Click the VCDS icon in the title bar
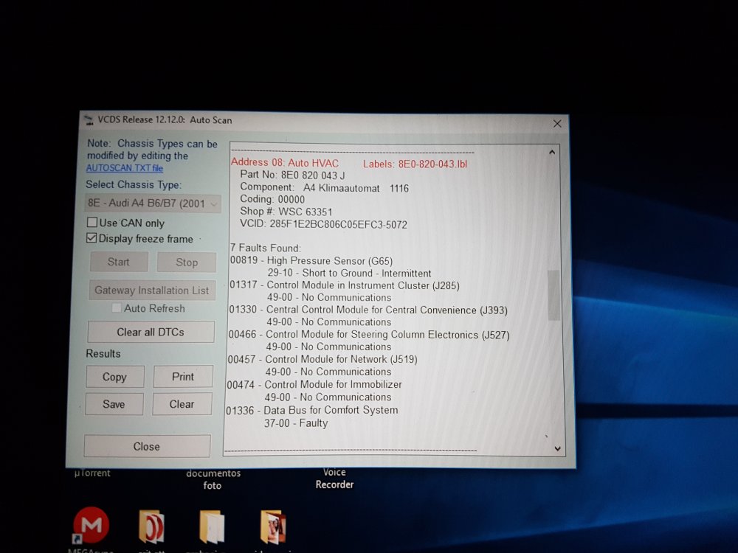This screenshot has width=738, height=553. (89, 120)
